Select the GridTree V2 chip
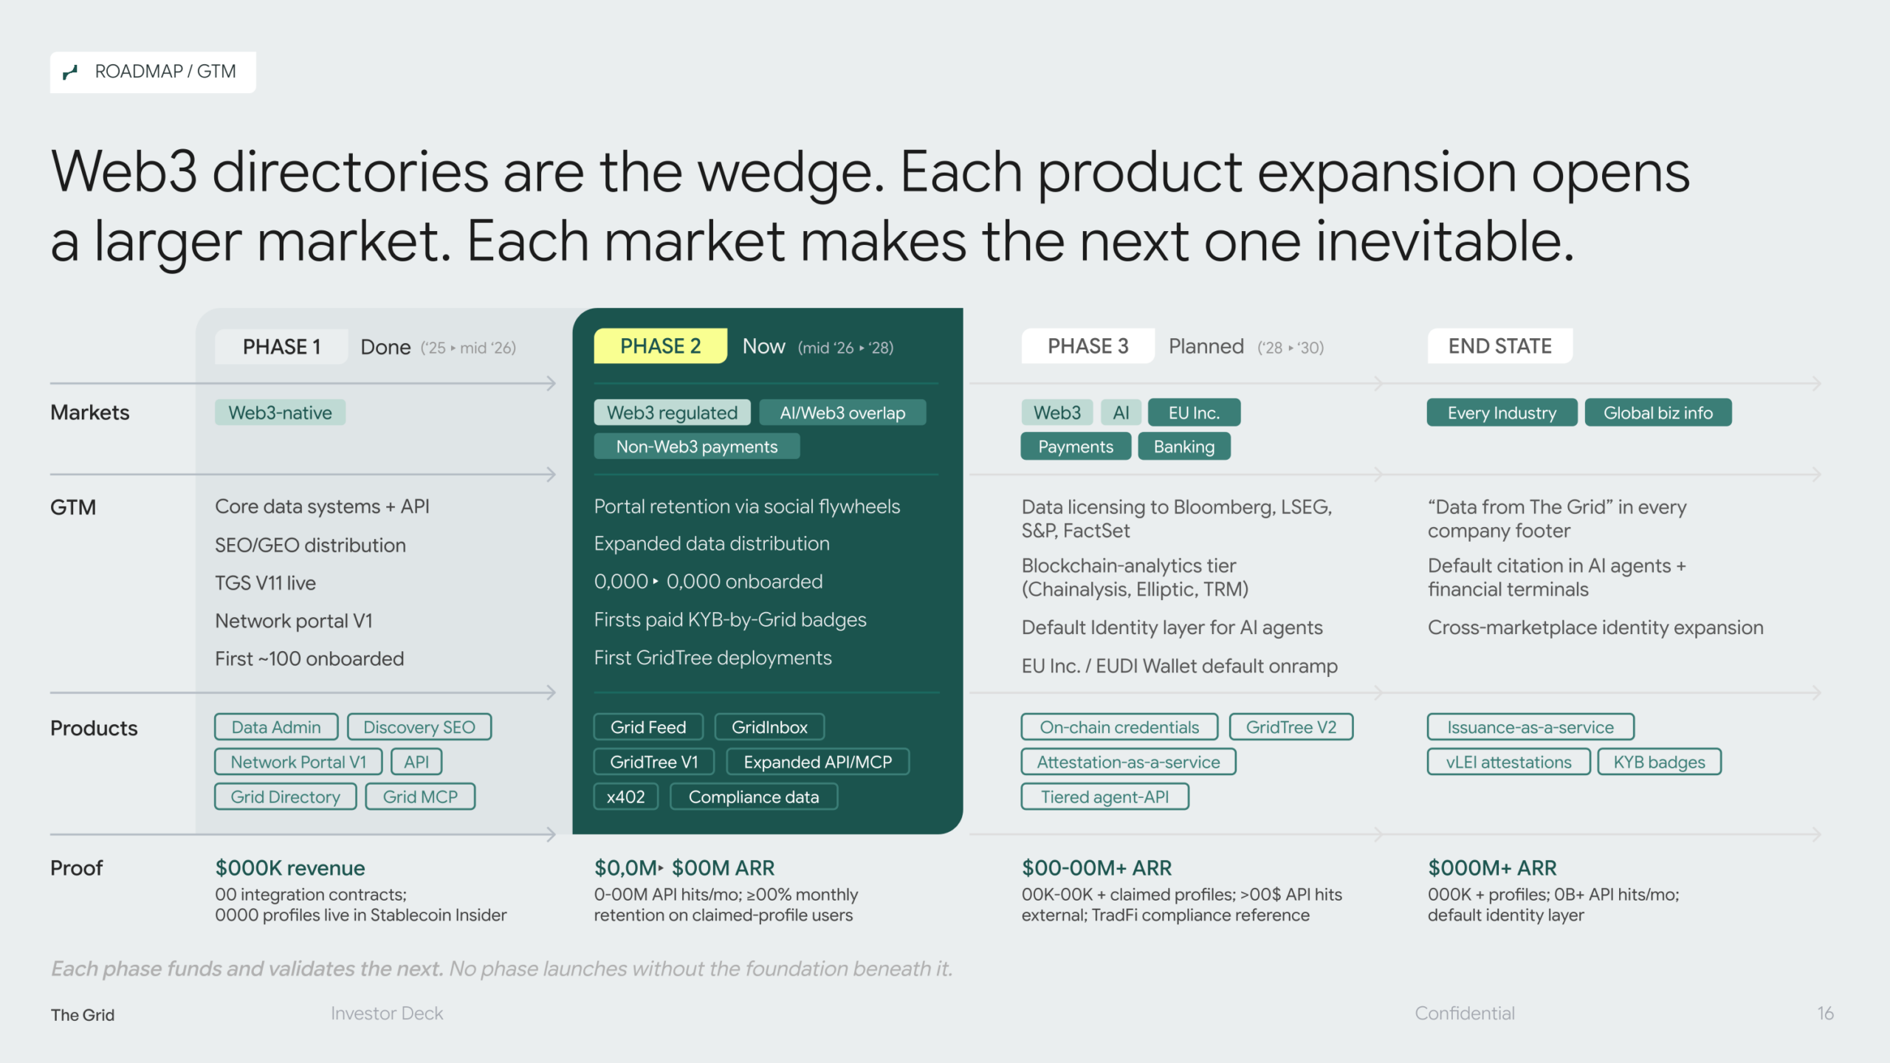Image resolution: width=1890 pixels, height=1063 pixels. click(1291, 727)
